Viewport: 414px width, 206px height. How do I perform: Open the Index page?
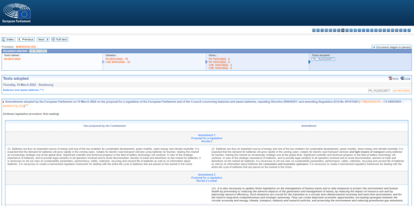[x=8, y=40]
